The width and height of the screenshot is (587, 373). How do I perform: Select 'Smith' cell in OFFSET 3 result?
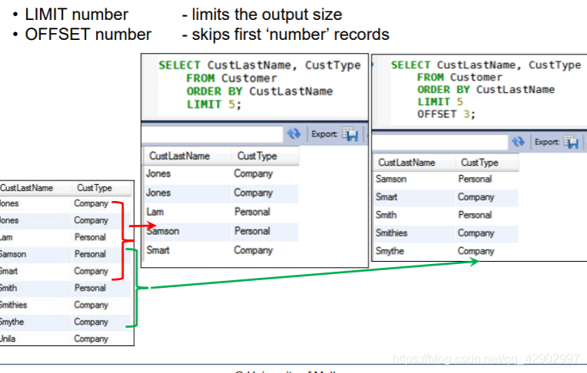[386, 215]
